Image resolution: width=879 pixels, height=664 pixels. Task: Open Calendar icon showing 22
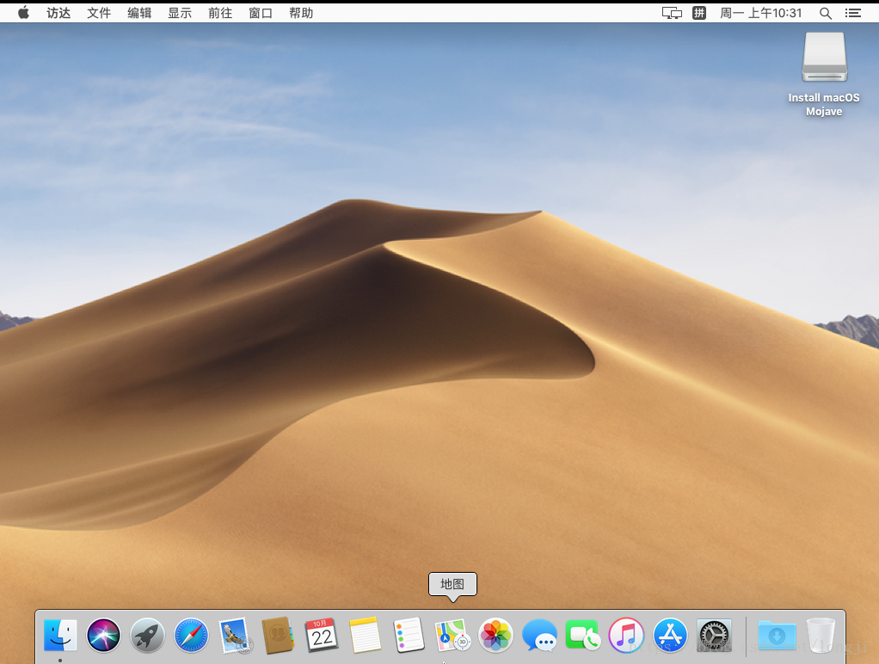tap(322, 636)
